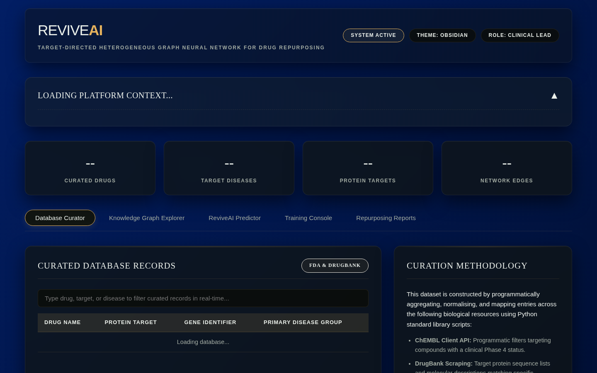
Task: Click the Network Edges stat card
Action: point(507,168)
